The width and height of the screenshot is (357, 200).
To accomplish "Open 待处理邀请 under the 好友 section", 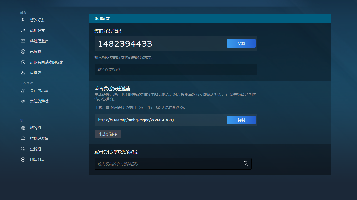I will (39, 41).
